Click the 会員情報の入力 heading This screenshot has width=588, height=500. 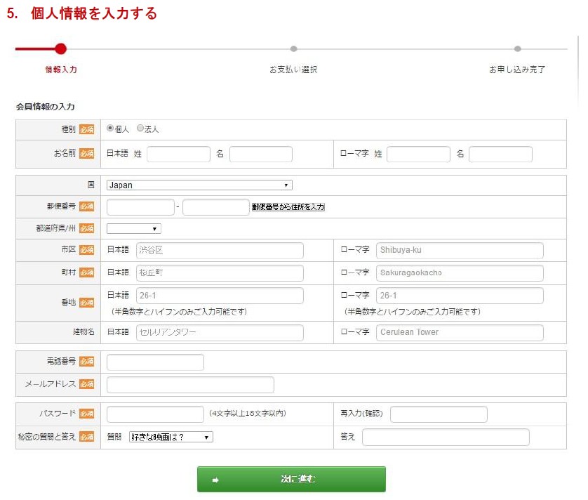(45, 107)
